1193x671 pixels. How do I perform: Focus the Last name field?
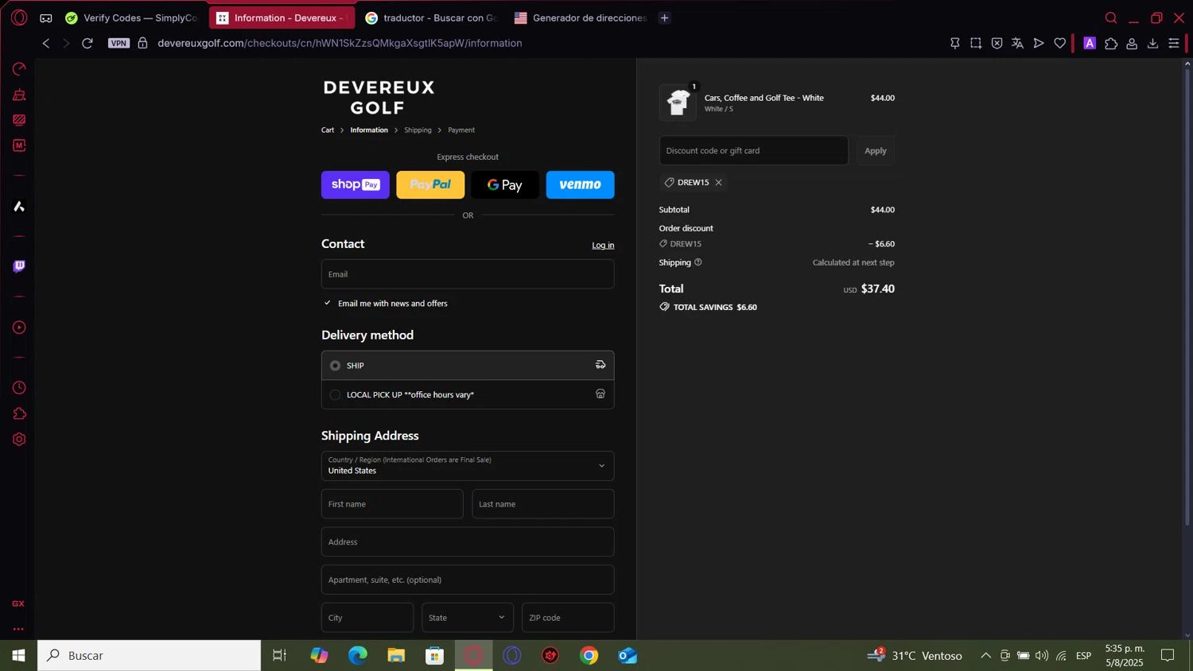543,504
